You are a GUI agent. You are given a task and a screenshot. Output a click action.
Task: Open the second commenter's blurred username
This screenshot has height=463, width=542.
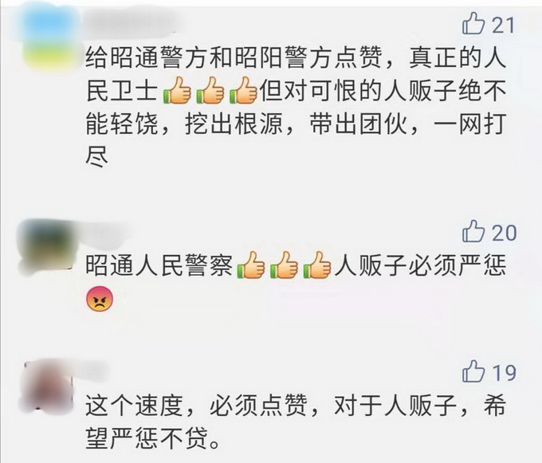click(102, 230)
